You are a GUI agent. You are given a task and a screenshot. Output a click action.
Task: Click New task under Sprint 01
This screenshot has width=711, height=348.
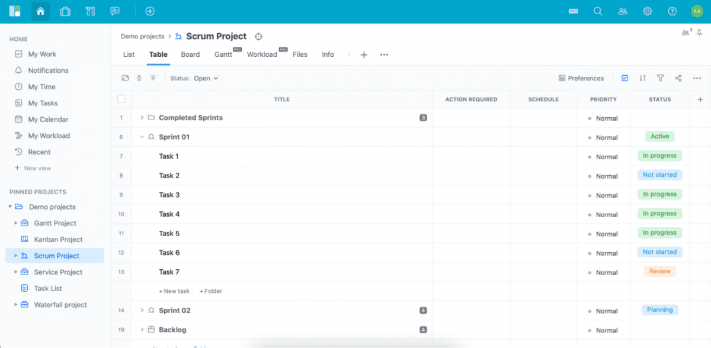coord(174,291)
